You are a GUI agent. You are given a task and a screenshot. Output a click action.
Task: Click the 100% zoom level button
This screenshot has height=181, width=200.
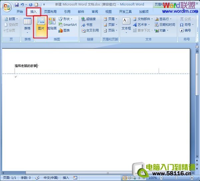[x=153, y=178]
